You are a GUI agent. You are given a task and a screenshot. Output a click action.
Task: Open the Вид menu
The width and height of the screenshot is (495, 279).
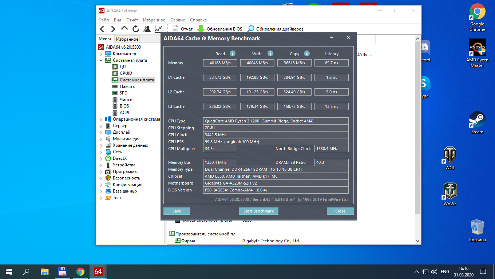coord(118,20)
